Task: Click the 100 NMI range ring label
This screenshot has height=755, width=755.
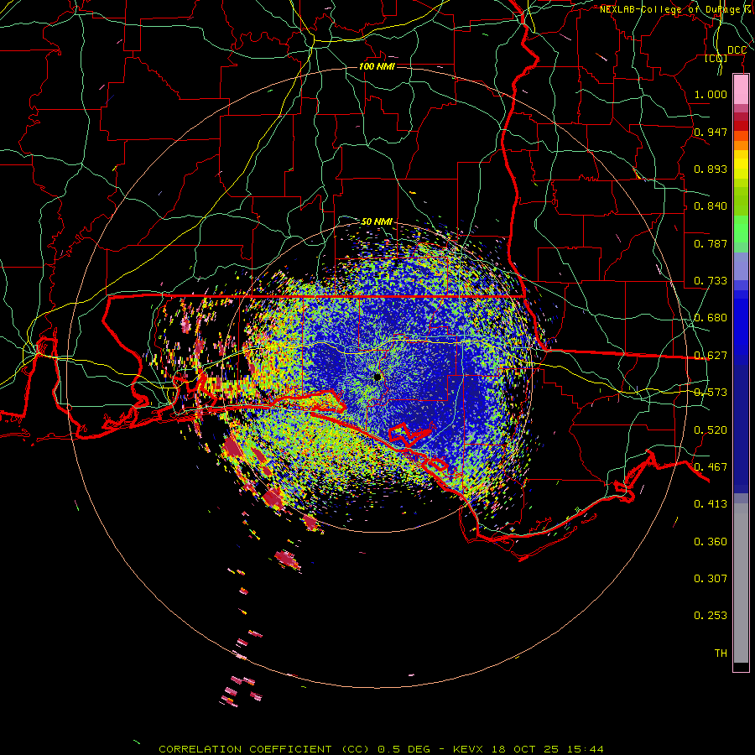Action: [377, 66]
